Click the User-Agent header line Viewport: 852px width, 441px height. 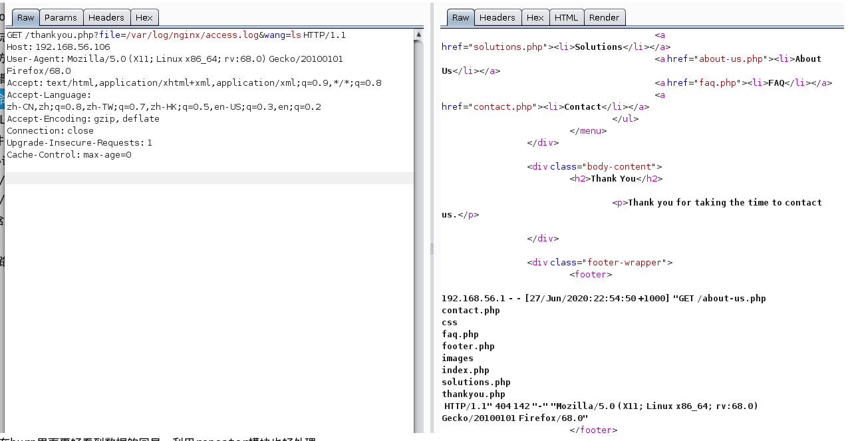click(175, 59)
